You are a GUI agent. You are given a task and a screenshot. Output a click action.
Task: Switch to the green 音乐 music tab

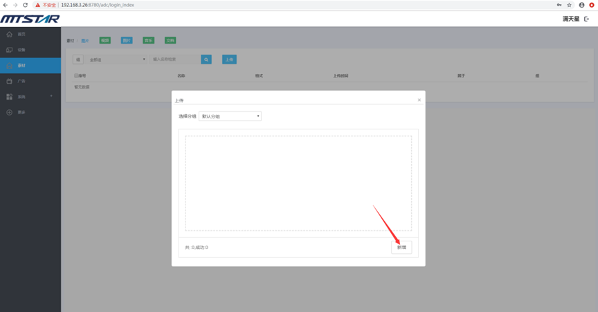[148, 41]
